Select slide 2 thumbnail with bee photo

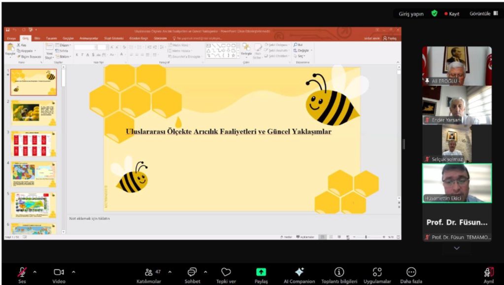click(x=34, y=113)
